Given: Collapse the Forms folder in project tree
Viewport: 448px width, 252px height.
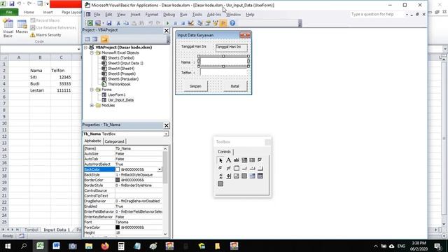Looking at the screenshot, I should 92,90.
